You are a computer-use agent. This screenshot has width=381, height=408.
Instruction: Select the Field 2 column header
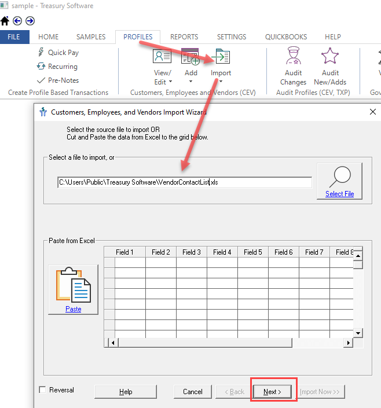pyautogui.click(x=161, y=252)
